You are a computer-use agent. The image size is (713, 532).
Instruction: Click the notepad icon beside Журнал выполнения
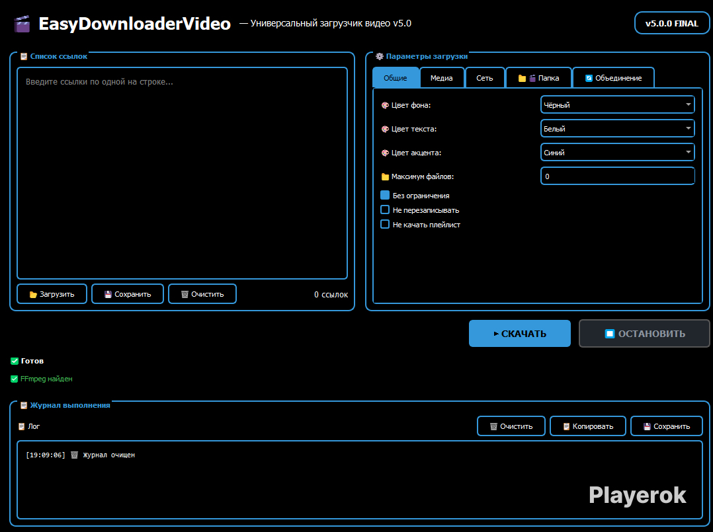pos(24,405)
